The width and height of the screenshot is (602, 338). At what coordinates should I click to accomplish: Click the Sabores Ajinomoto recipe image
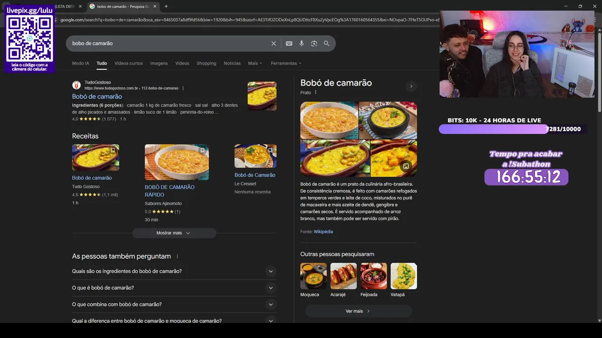click(177, 162)
